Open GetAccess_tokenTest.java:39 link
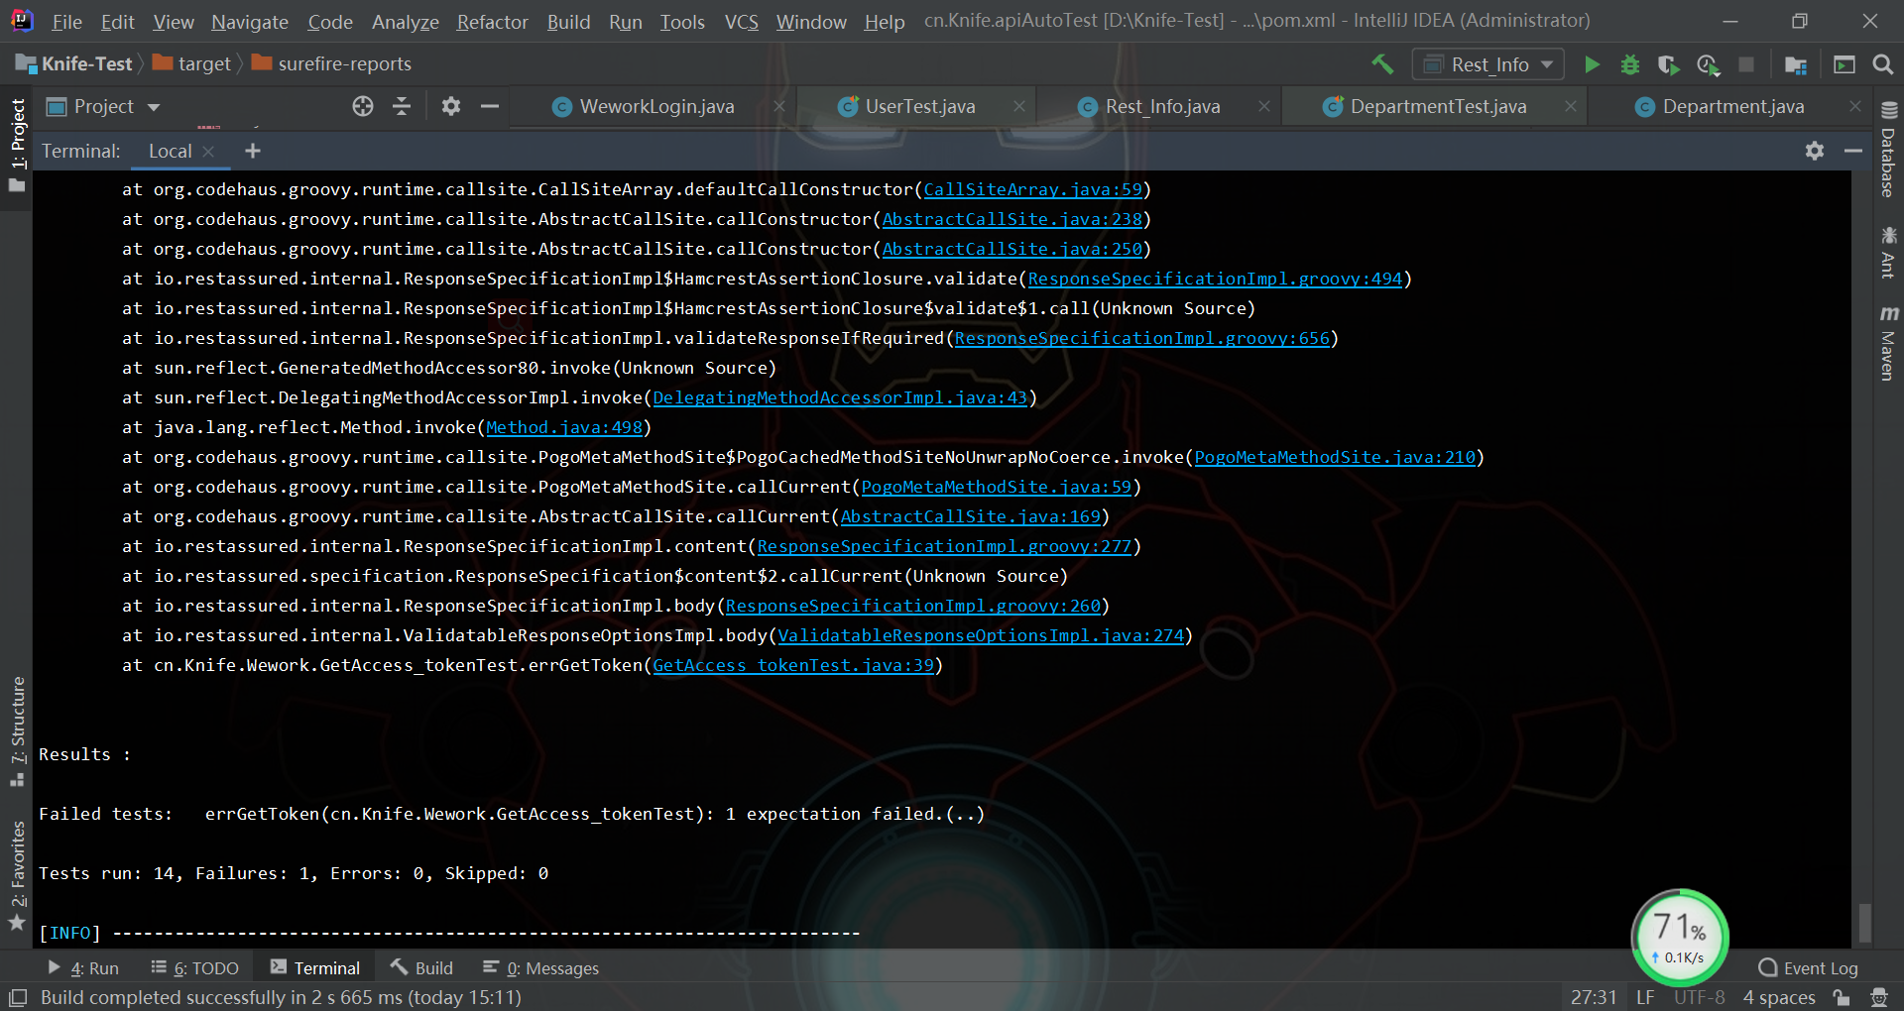The image size is (1904, 1011). (793, 665)
